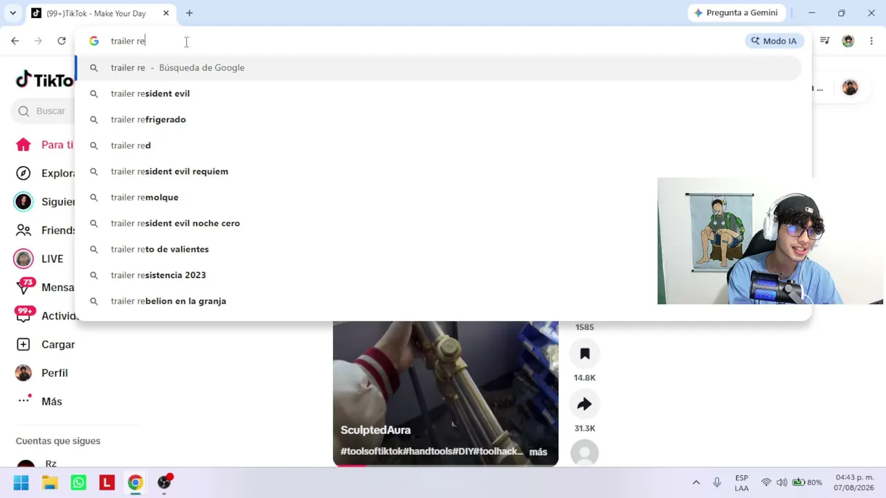886x498 pixels.
Task: Open the Siguiendo avatar icon in sidebar
Action: (x=24, y=201)
